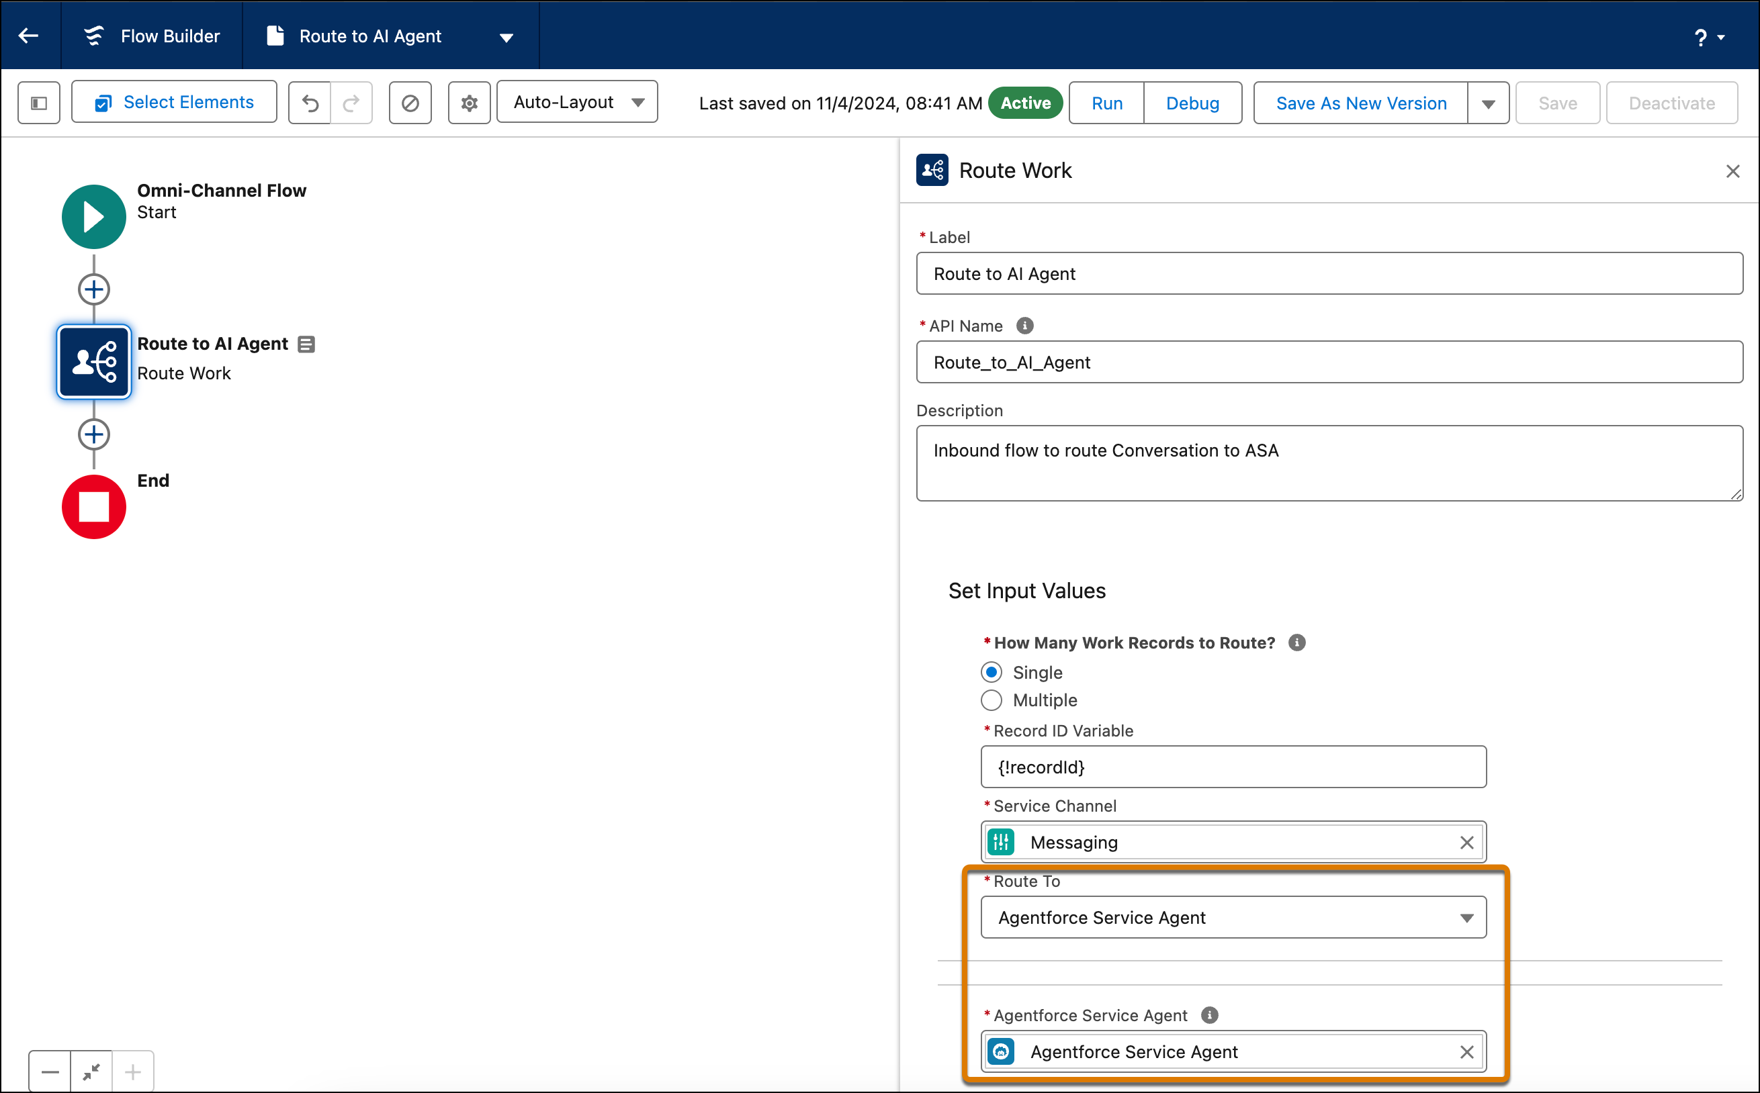This screenshot has height=1093, width=1760.
Task: Debug the flow
Action: [x=1192, y=103]
